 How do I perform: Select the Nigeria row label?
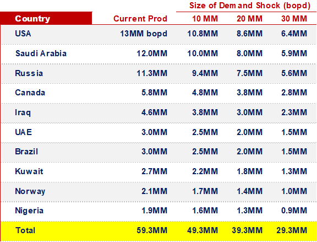[x=29, y=211]
